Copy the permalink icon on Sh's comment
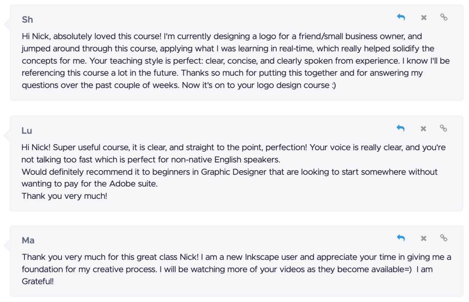Screen dimensions: 469x302 tap(444, 17)
